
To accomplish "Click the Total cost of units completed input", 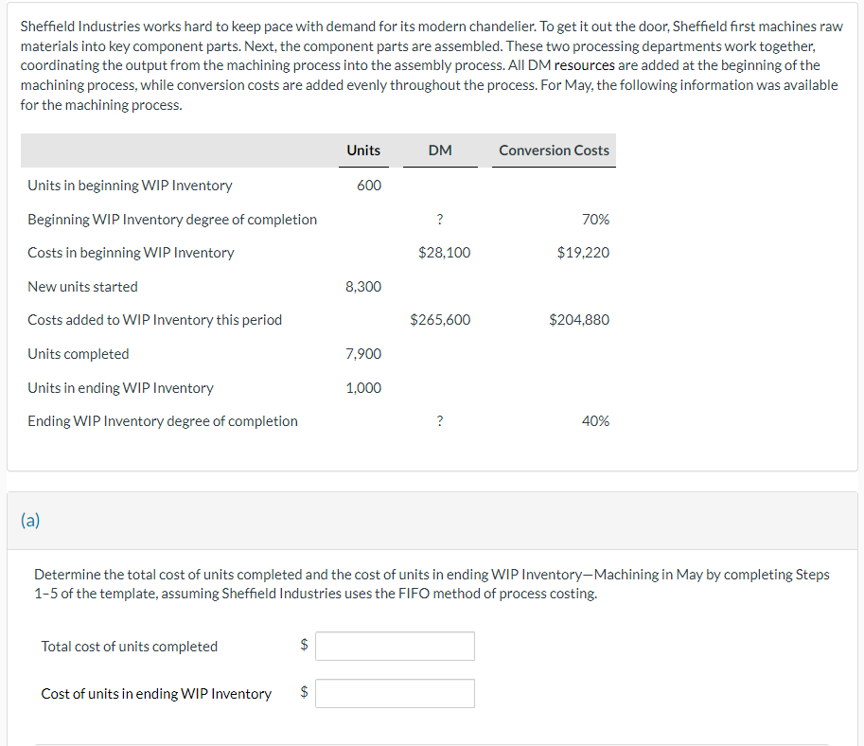I will (395, 646).
